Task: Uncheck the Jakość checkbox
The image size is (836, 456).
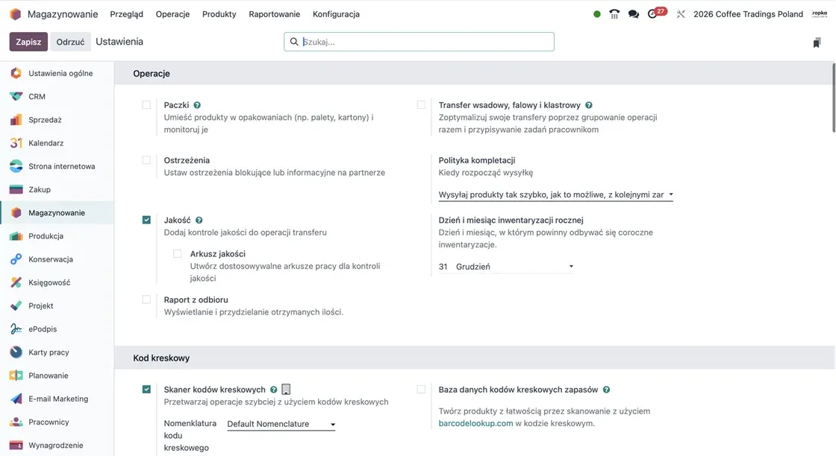Action: tap(146, 220)
